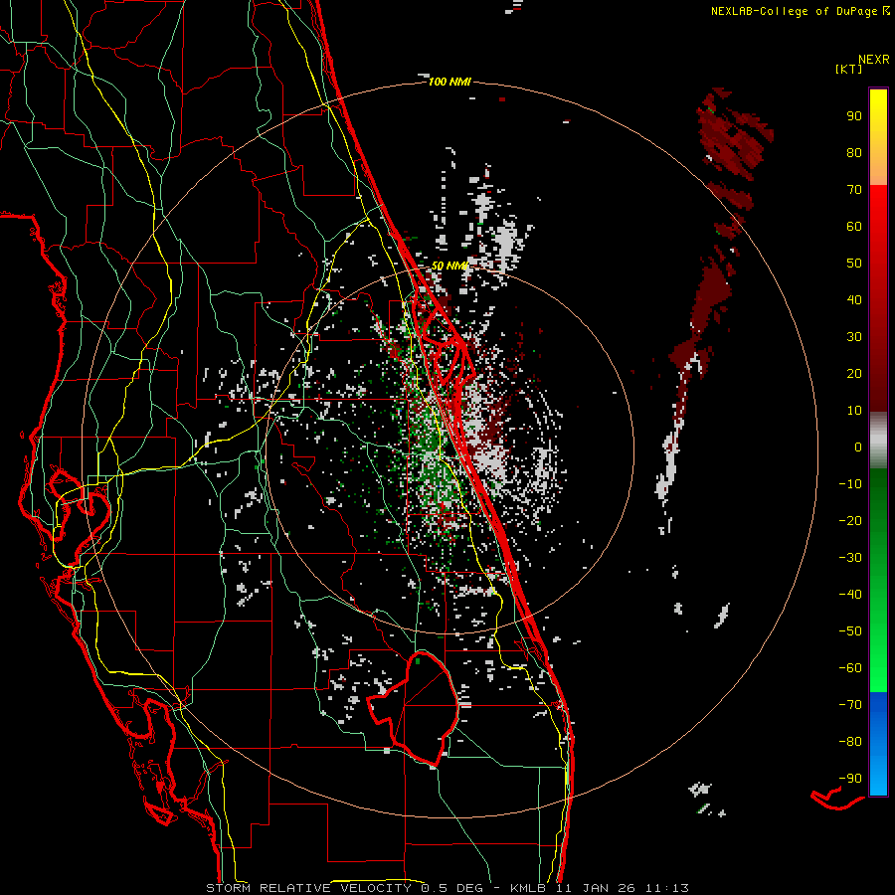895x895 pixels.
Task: Pick the bright red segment of color bar
Action: coord(878,229)
